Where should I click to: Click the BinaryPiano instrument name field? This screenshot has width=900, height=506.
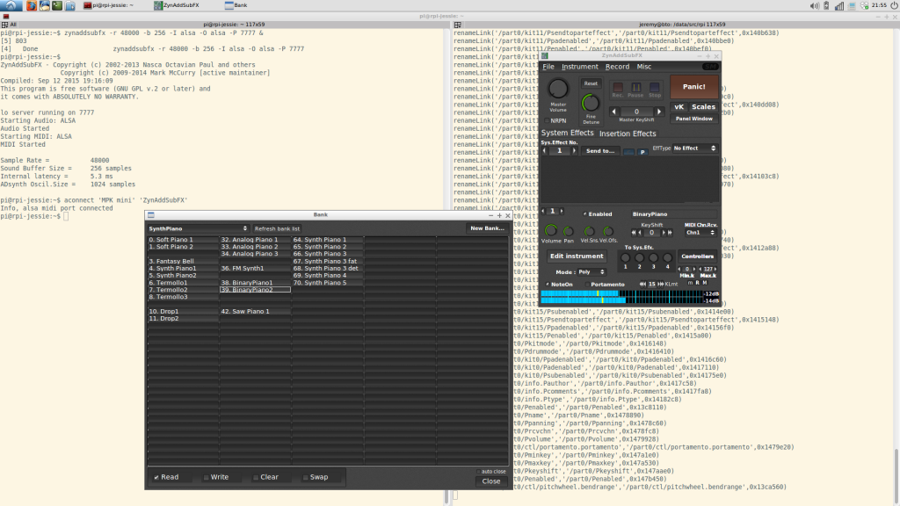point(674,214)
